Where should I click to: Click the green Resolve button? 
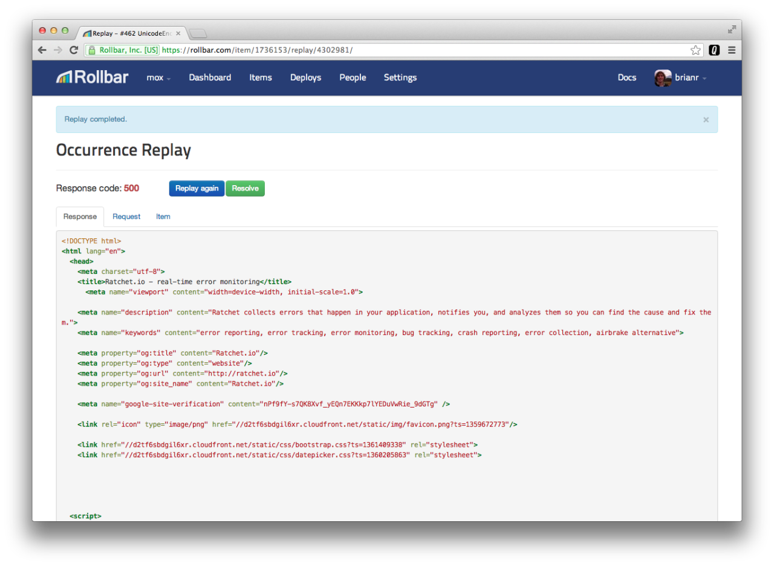click(x=245, y=189)
